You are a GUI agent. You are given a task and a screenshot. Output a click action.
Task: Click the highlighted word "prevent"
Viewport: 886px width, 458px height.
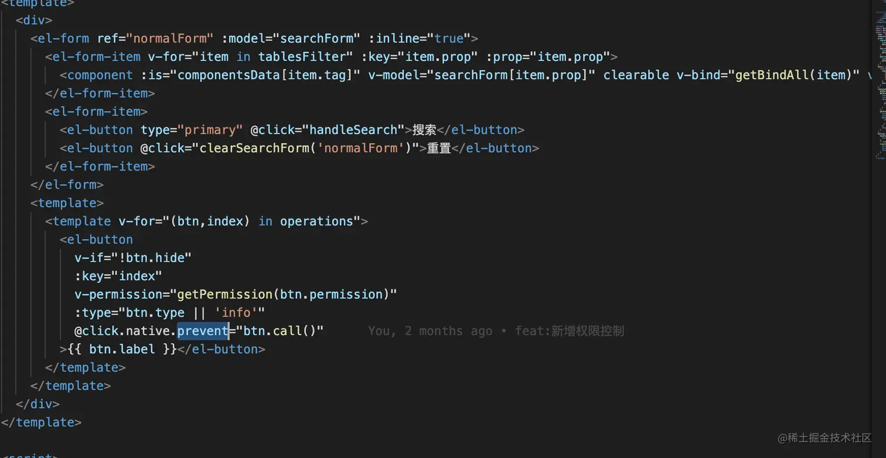point(203,331)
